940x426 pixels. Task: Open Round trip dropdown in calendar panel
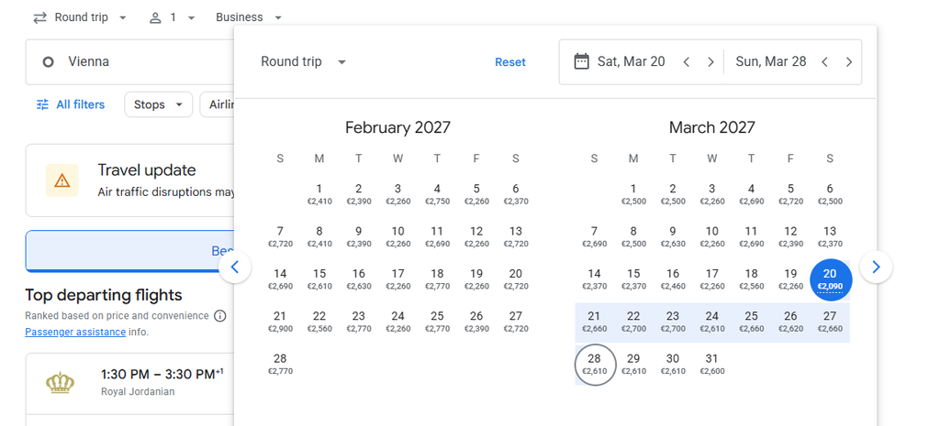(x=303, y=61)
